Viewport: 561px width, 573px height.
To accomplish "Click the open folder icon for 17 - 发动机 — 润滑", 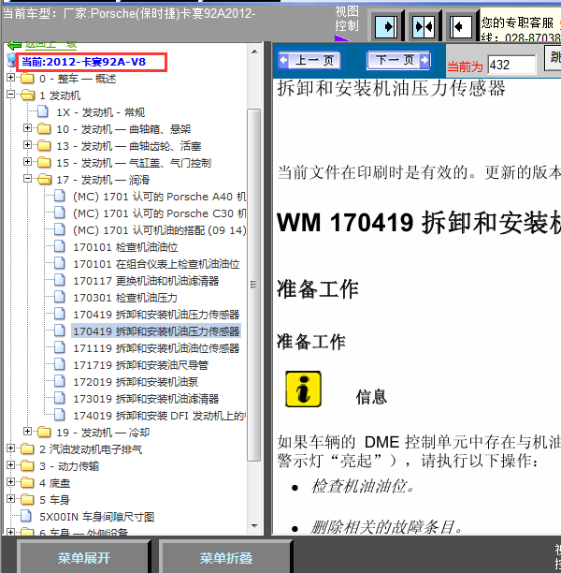I will pyautogui.click(x=45, y=180).
